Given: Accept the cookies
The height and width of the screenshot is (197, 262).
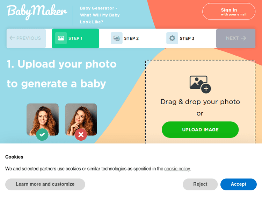Looking at the screenshot, I should [x=239, y=184].
